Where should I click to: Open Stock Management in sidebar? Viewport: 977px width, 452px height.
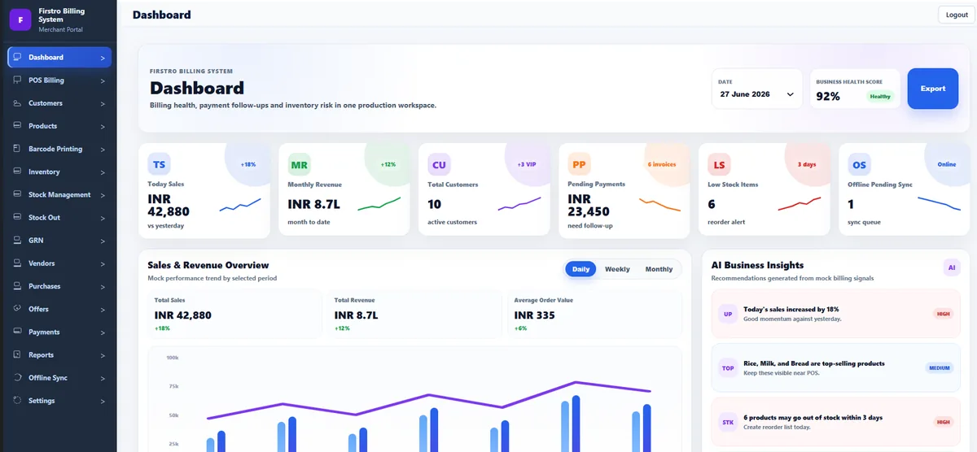(x=59, y=194)
